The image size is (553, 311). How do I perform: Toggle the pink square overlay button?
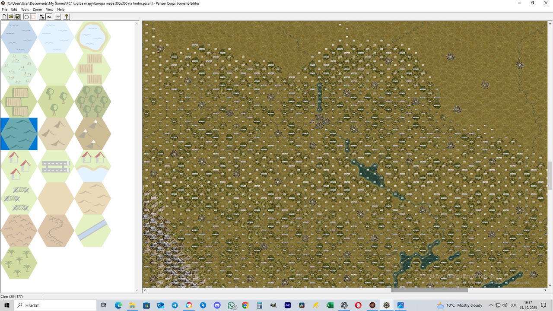coord(33,16)
